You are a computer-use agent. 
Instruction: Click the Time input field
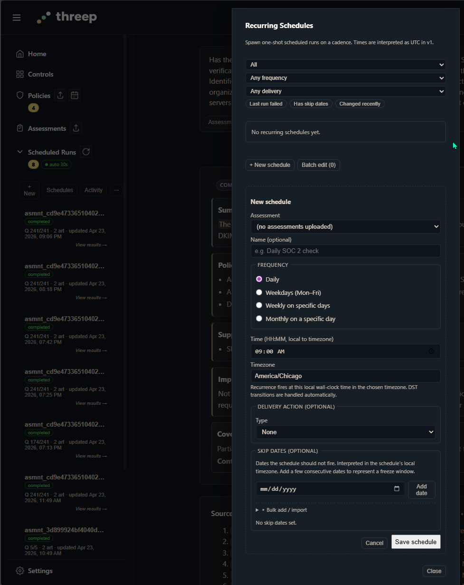[x=346, y=351]
